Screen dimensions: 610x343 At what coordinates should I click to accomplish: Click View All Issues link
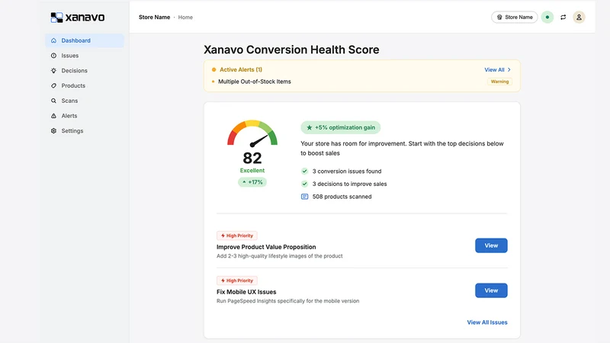[487, 322]
